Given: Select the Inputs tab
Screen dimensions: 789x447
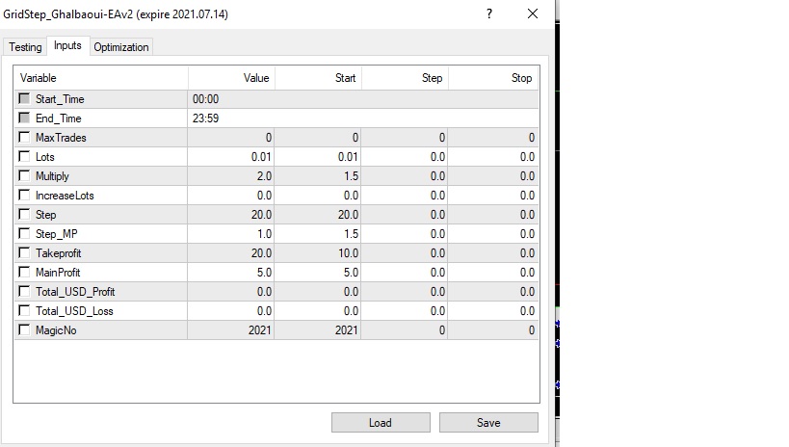Looking at the screenshot, I should (67, 46).
